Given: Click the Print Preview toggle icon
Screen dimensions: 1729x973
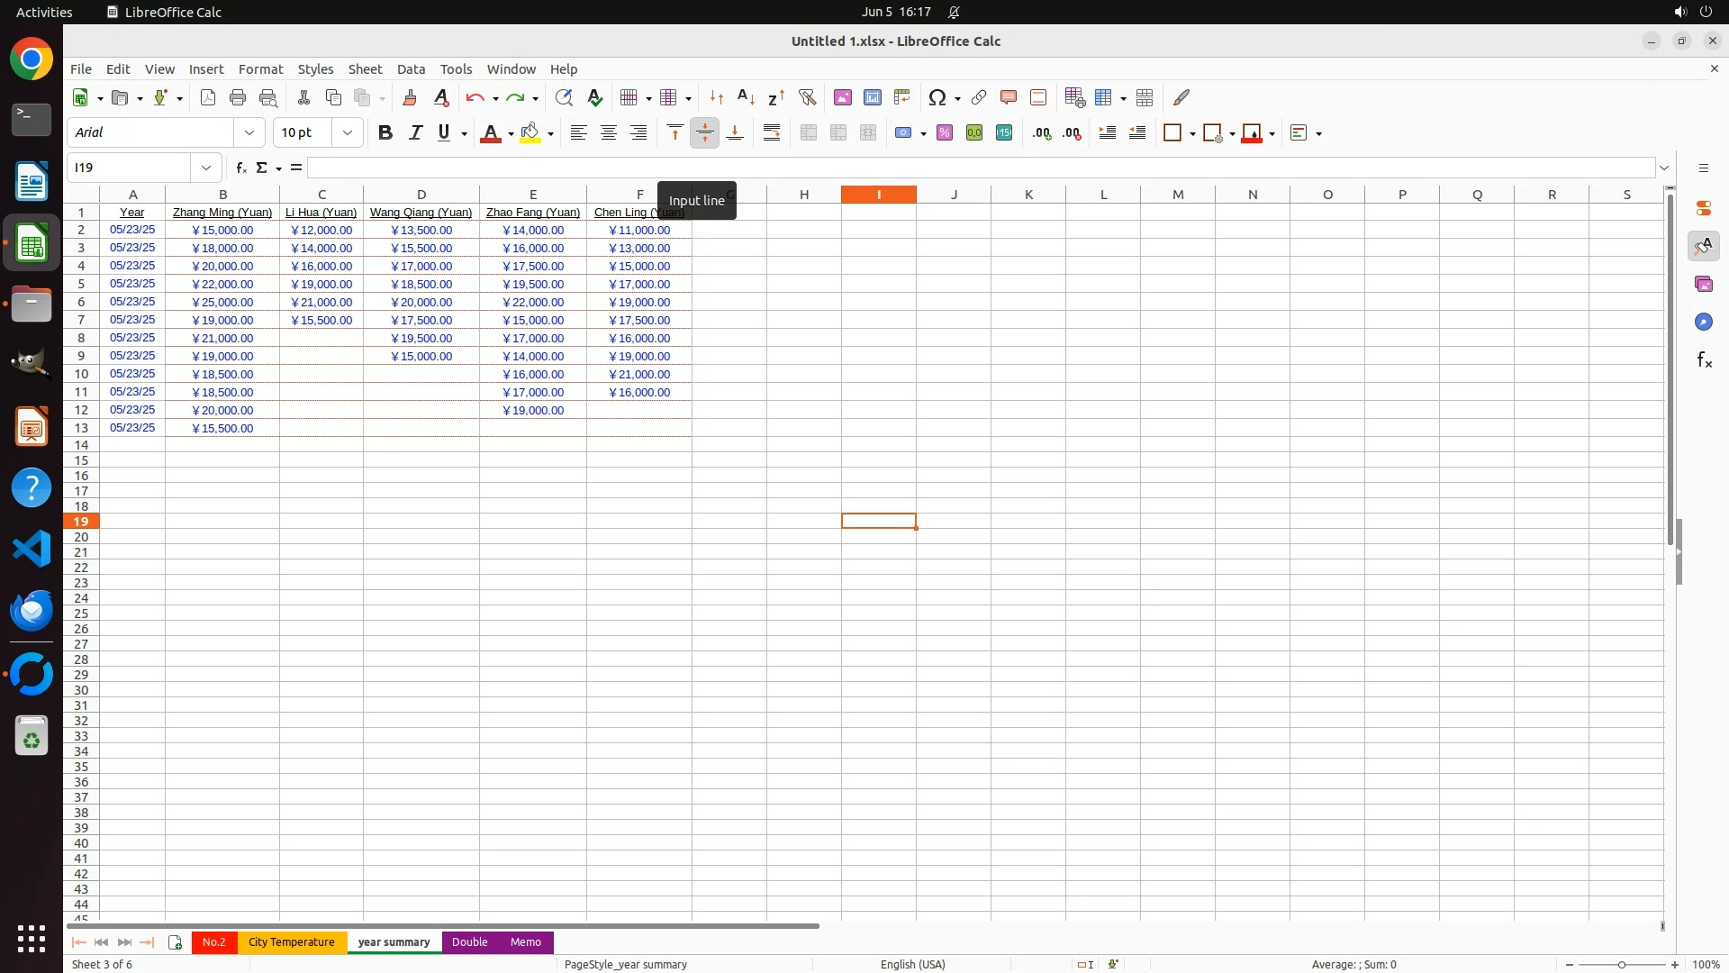Looking at the screenshot, I should coord(267,97).
